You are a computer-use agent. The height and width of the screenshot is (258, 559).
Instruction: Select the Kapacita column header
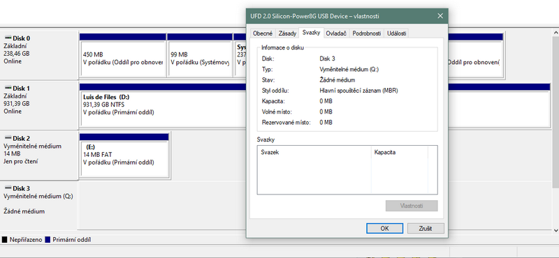pyautogui.click(x=400, y=152)
